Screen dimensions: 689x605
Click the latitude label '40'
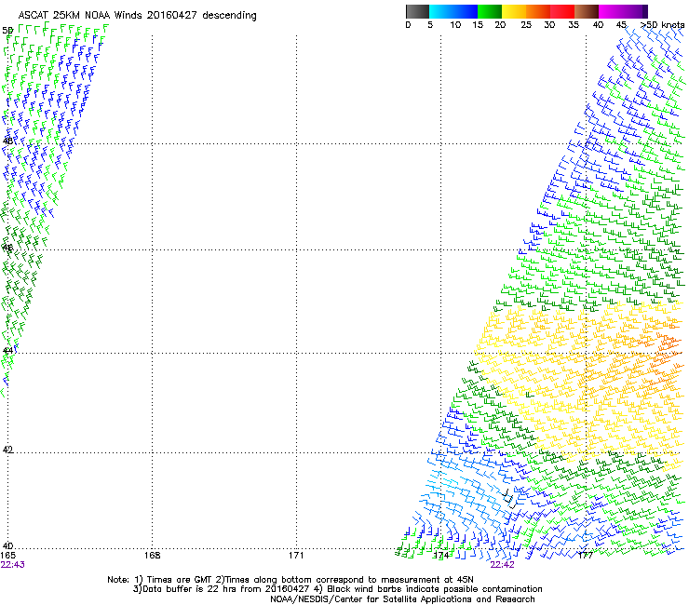coord(7,546)
